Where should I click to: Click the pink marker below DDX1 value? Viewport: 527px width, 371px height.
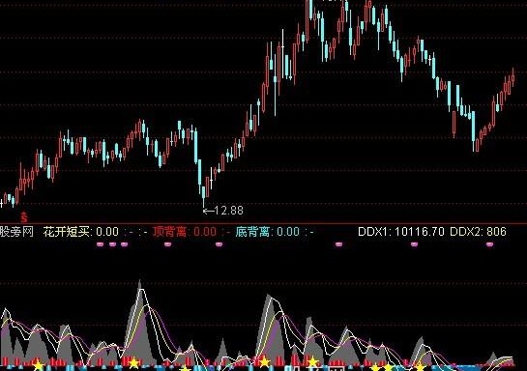pos(415,244)
